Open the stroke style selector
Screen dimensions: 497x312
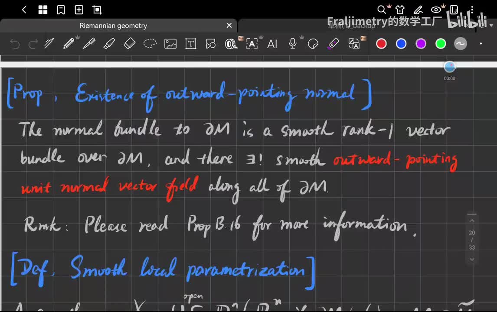click(x=461, y=44)
